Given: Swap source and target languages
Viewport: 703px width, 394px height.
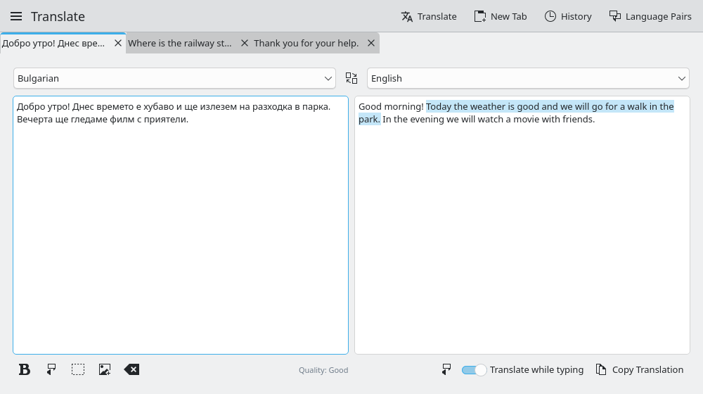Looking at the screenshot, I should point(351,78).
